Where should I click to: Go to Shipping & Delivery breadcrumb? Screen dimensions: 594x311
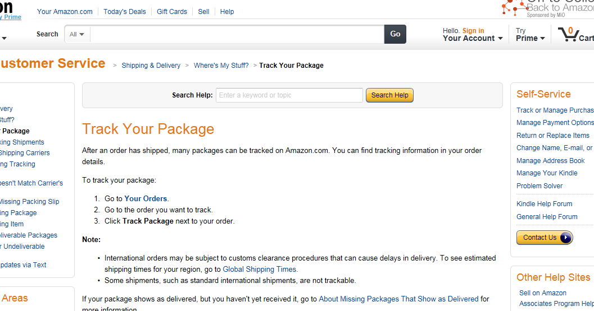click(x=151, y=66)
